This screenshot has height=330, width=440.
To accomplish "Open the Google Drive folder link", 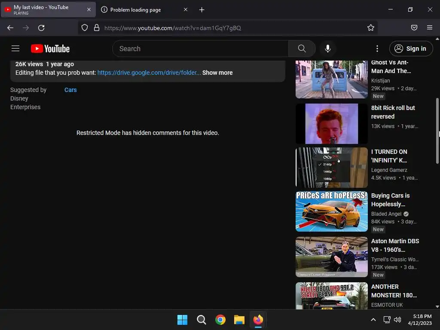I will click(149, 73).
